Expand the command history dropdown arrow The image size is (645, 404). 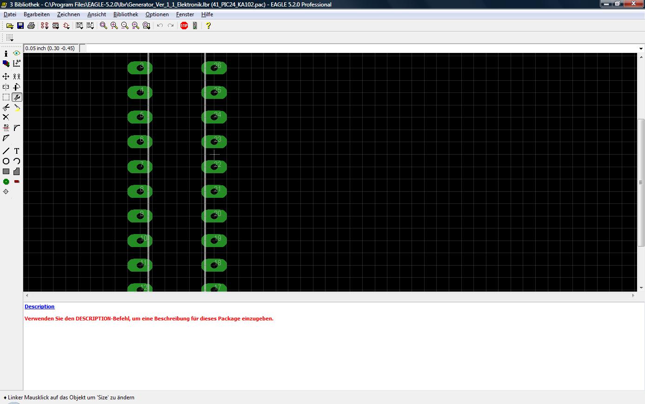click(x=641, y=48)
